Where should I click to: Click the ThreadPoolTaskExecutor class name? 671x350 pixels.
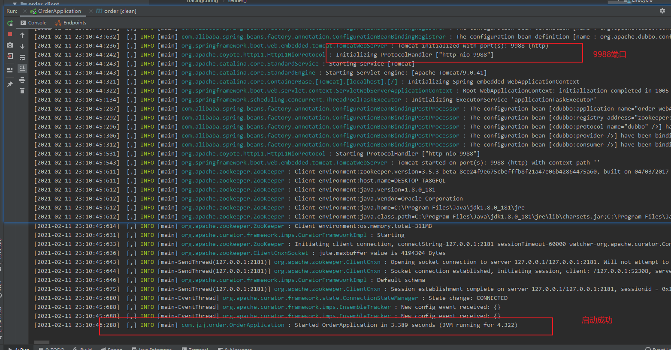[291, 100]
